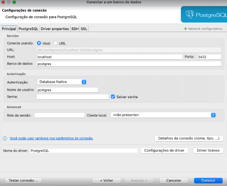The image size is (227, 186).
Task: Click the Cancelar button
Action: [x=173, y=180]
